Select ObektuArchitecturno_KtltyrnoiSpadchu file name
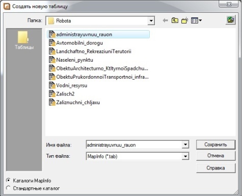242x196 pixels. coord(102,68)
